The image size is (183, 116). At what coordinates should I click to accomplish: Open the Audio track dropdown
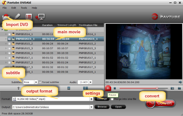90,82
